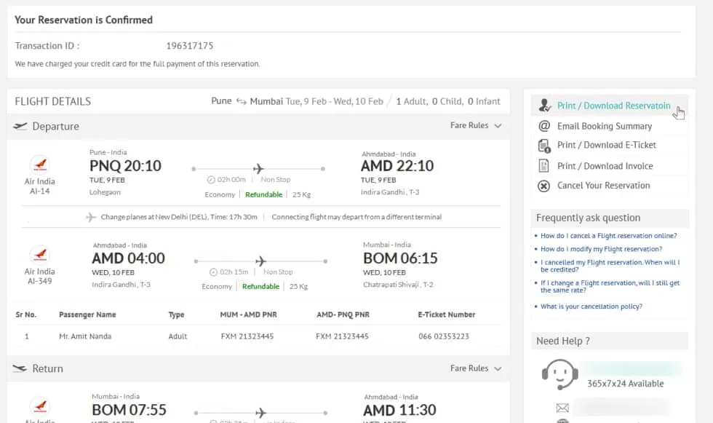The height and width of the screenshot is (423, 713).
Task: Click the Return airplane icon
Action: pyautogui.click(x=20, y=368)
